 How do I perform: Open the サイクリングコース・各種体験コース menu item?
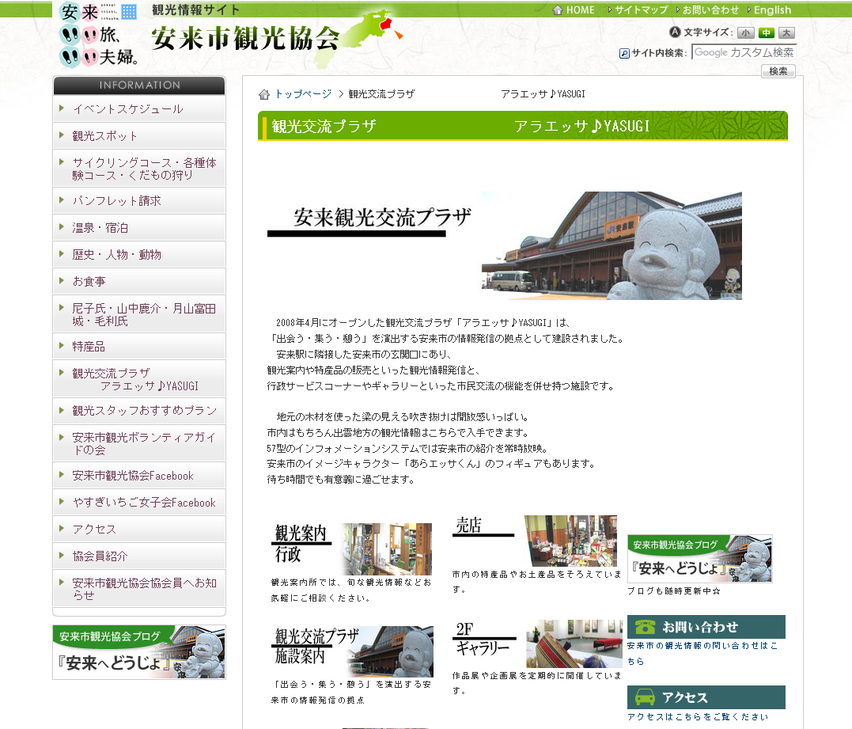click(x=139, y=169)
